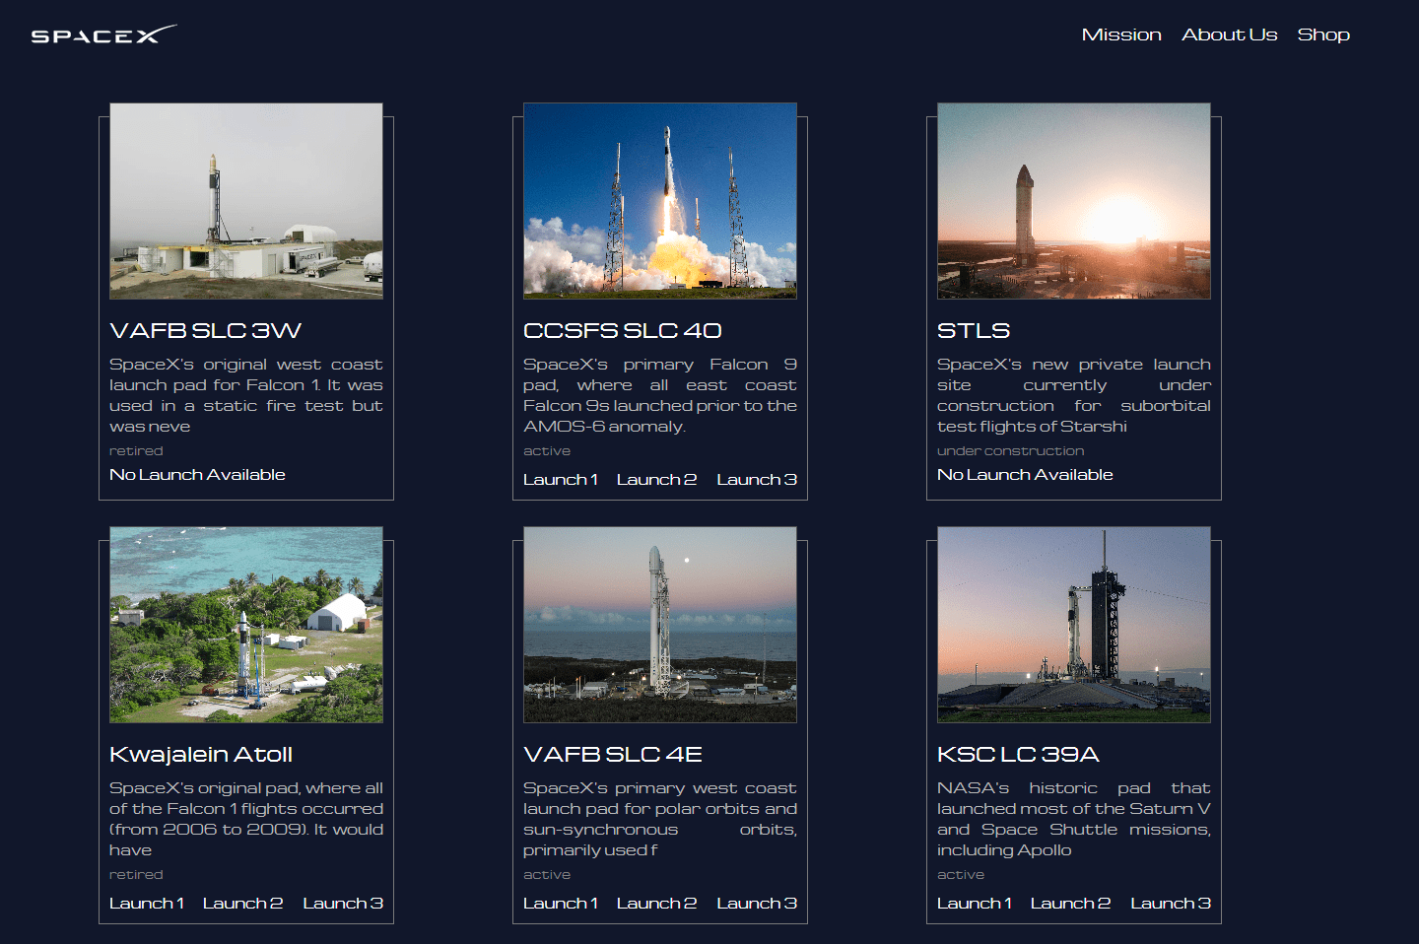Click the STLS description about Starship flights
1419x944 pixels.
pyautogui.click(x=1074, y=395)
